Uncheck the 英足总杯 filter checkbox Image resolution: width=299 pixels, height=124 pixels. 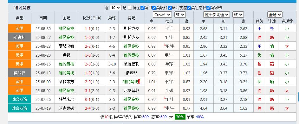189,8
